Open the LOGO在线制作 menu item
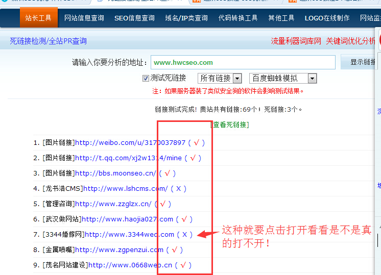Image resolution: width=381 pixels, height=275 pixels. 327,18
